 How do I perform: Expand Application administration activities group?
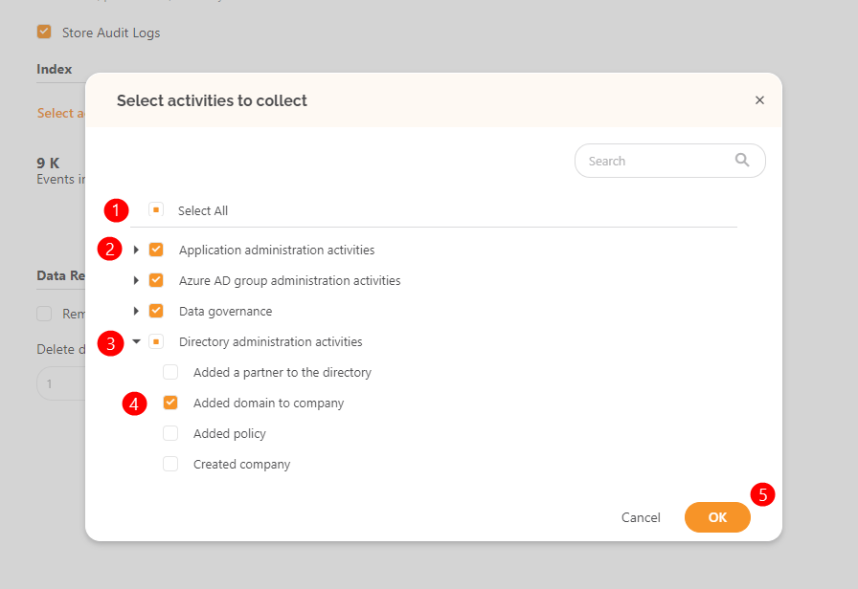pyautogui.click(x=136, y=250)
